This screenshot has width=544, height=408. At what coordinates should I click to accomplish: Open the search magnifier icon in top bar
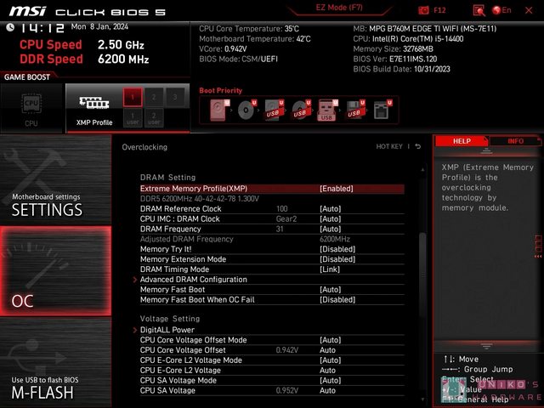point(479,10)
